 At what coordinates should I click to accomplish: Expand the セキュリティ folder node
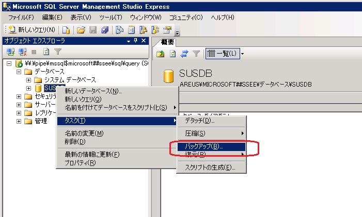click(19, 96)
